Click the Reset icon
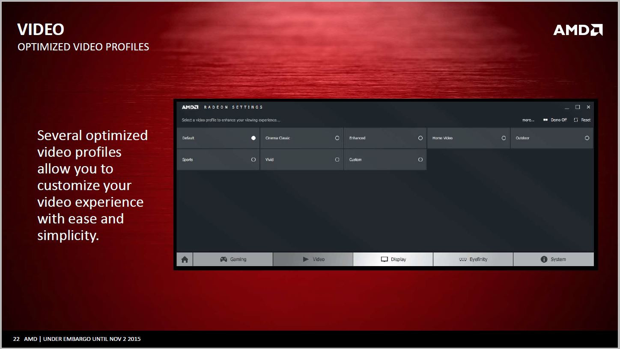 coord(576,120)
